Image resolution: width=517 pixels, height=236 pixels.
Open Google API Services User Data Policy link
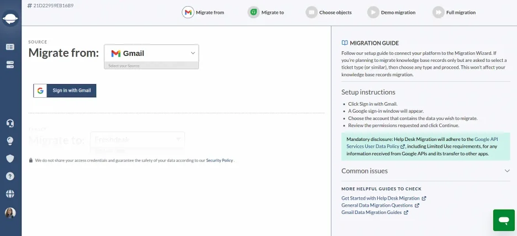point(421,143)
